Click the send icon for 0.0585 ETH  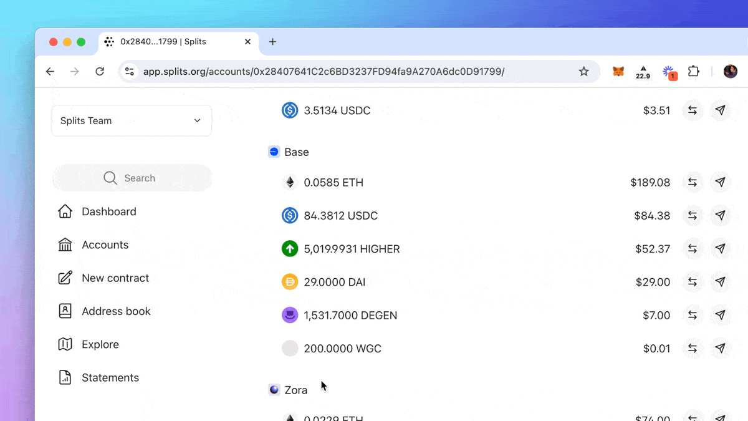(721, 182)
